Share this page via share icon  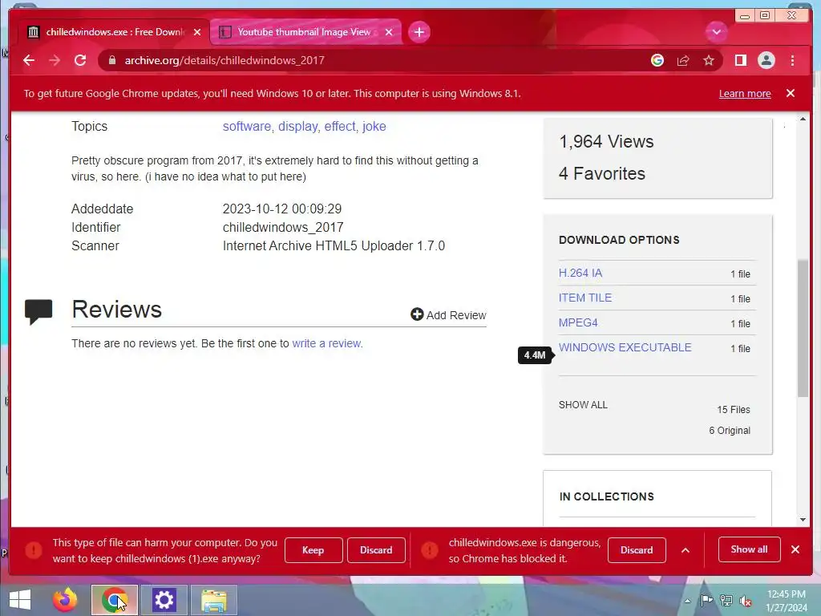(x=683, y=60)
